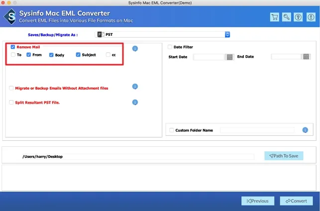
Task: Click the Convert button
Action: pyautogui.click(x=296, y=201)
